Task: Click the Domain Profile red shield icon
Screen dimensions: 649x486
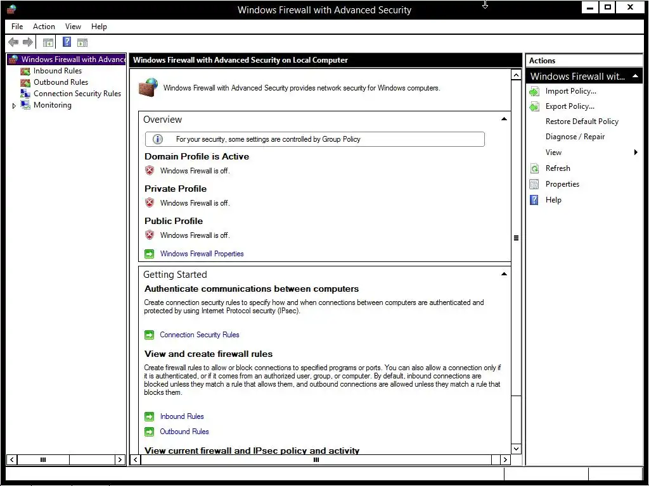Action: (x=150, y=170)
